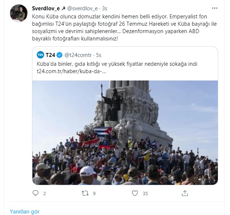
Task: Open the three-dot more options menu
Action: tap(215, 8)
